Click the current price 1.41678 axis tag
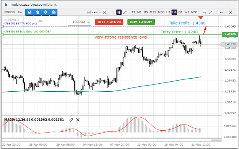This screenshot has width=239, height=149. pos(229,44)
